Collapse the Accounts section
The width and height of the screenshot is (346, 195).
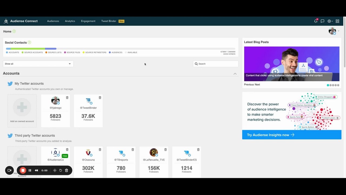(235, 74)
